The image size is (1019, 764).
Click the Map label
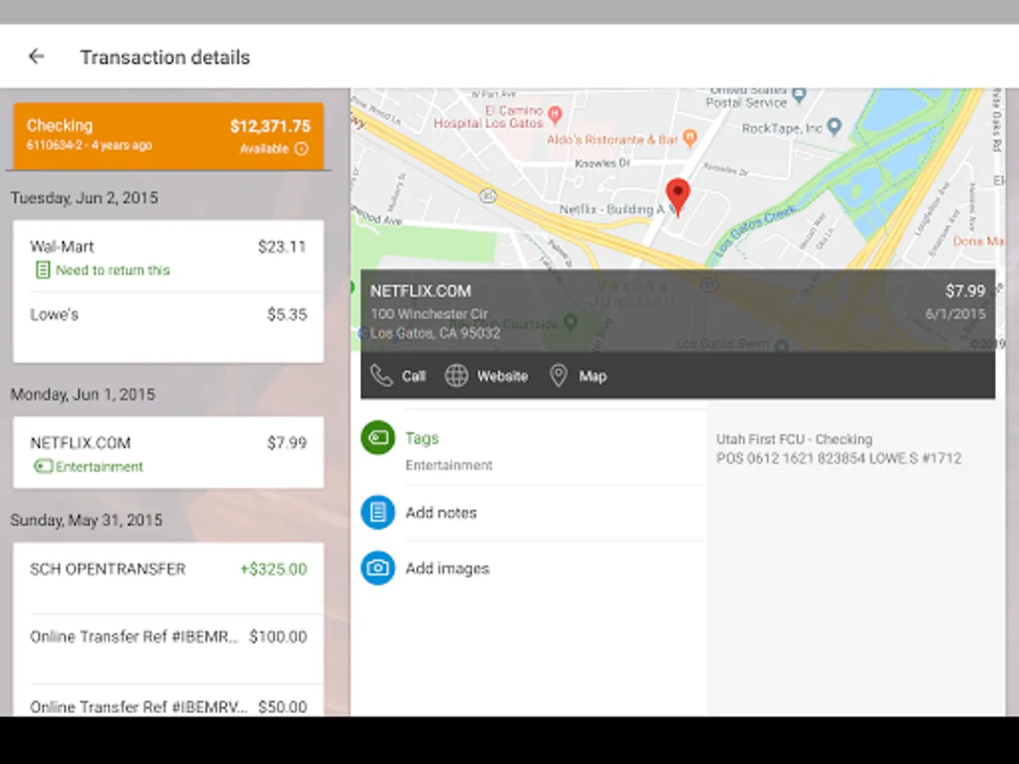pyautogui.click(x=593, y=376)
